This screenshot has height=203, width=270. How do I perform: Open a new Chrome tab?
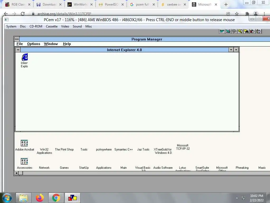[226, 5]
